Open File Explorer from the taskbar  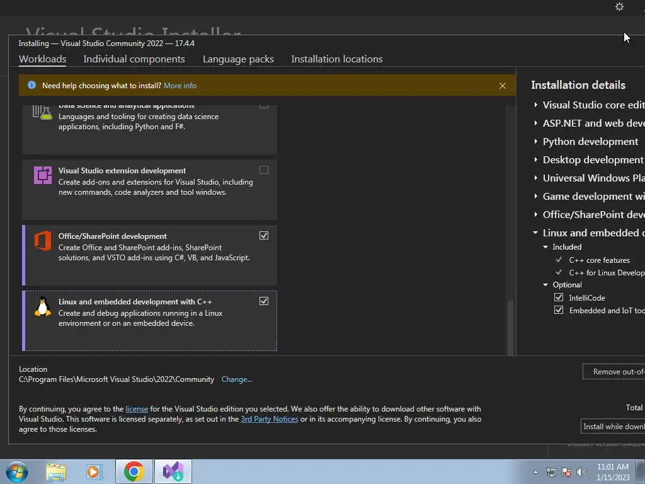(x=56, y=471)
